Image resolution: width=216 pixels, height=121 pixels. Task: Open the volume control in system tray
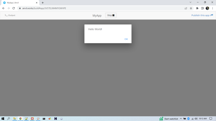coord(196,119)
